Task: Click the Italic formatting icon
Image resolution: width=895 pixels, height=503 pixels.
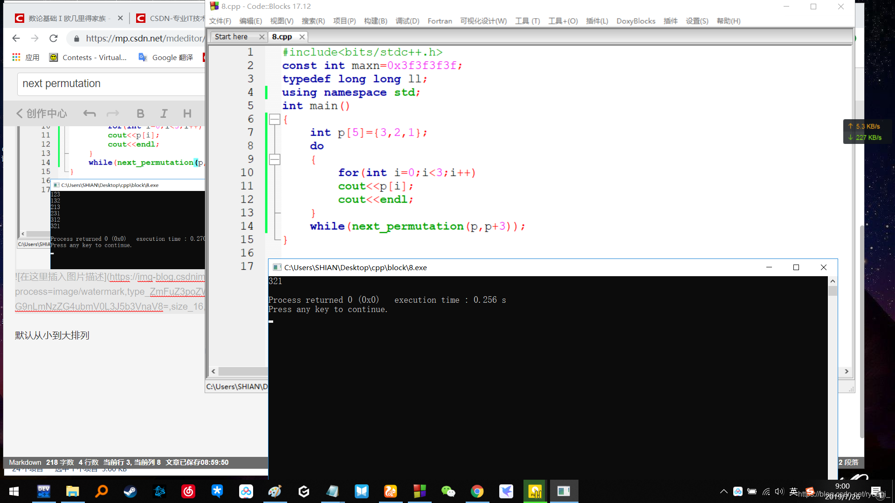Action: pyautogui.click(x=164, y=114)
